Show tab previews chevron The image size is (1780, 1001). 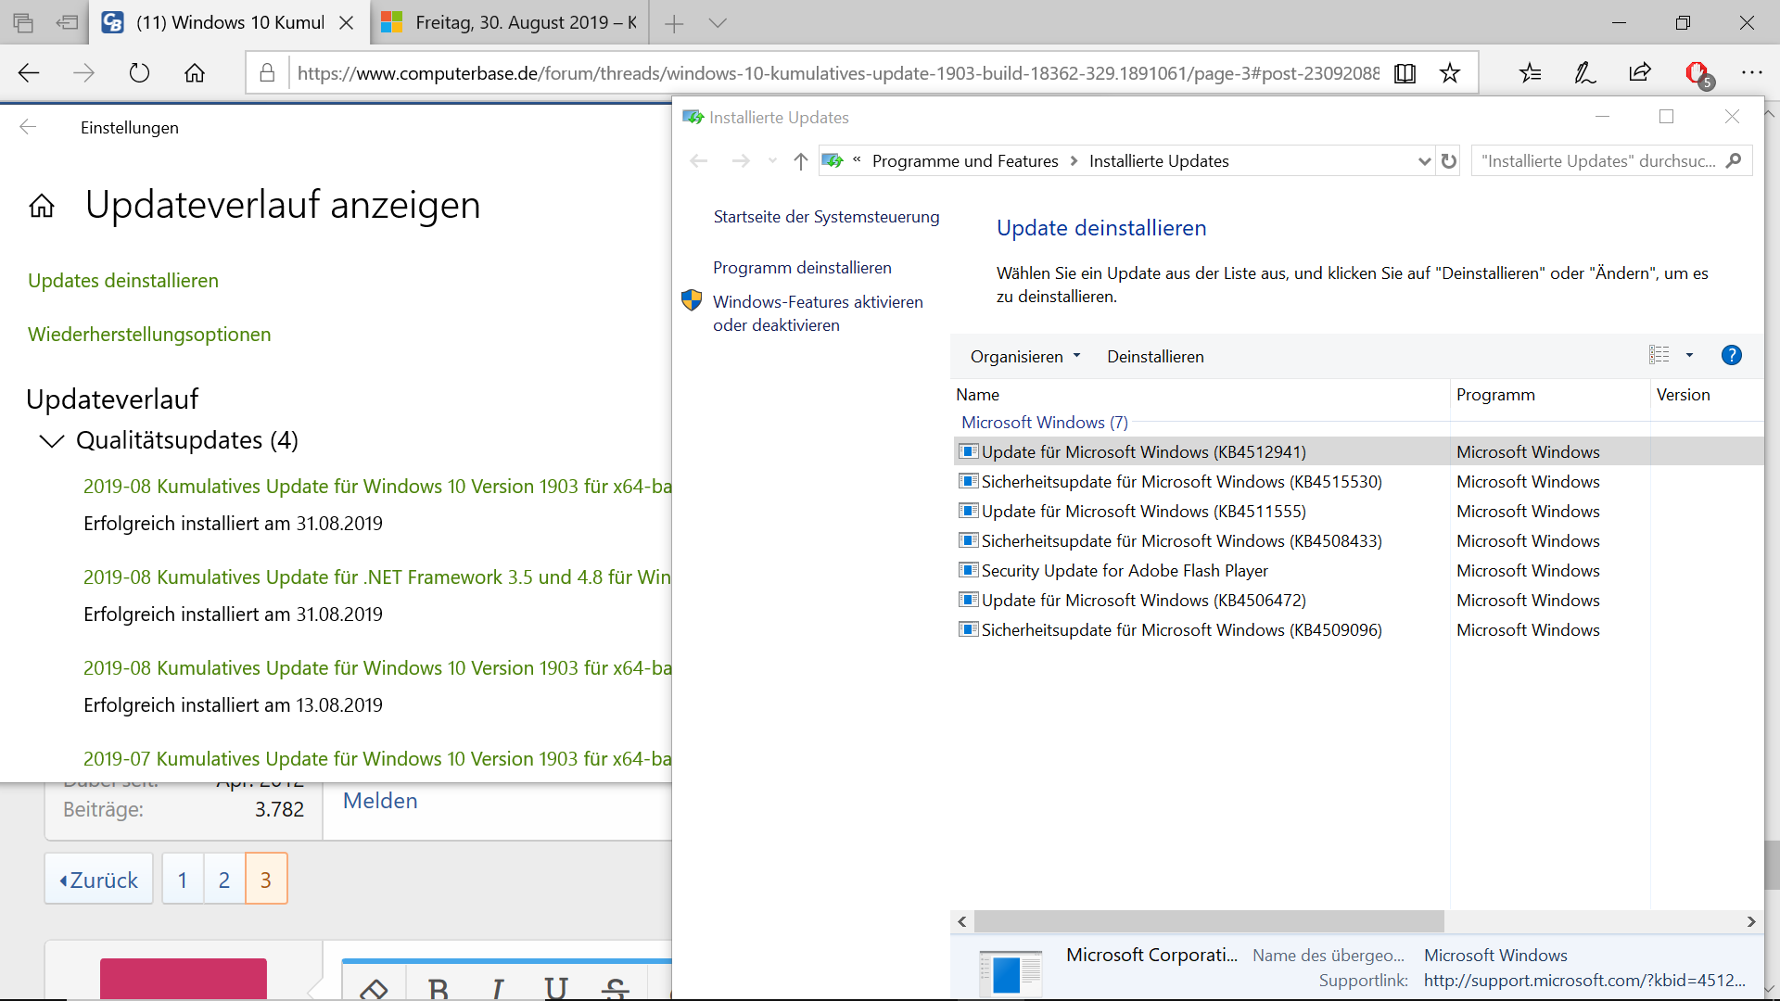click(718, 23)
